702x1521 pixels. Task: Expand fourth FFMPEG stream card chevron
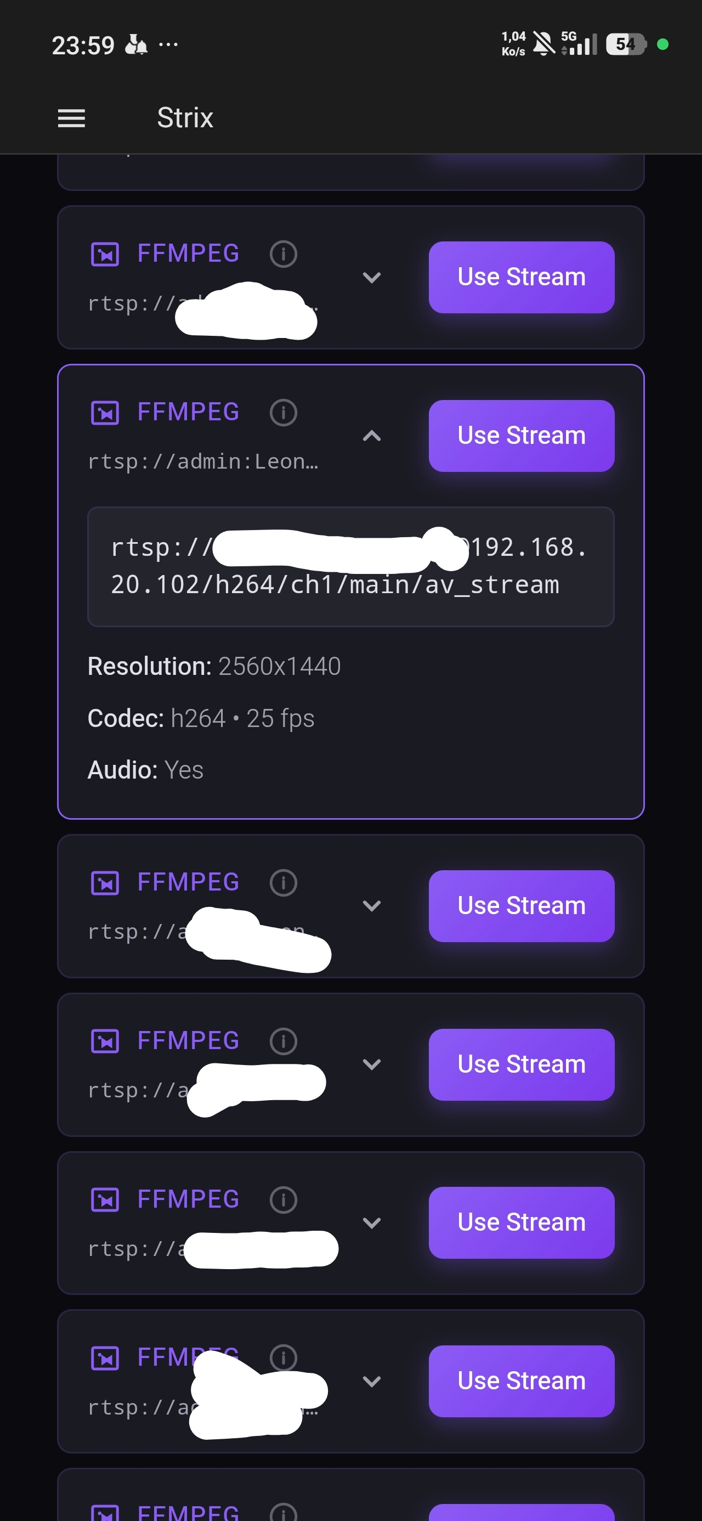pos(371,1064)
